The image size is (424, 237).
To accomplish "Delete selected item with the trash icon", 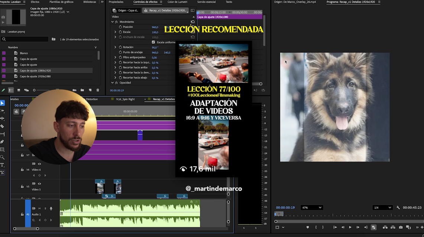I will click(98, 90).
